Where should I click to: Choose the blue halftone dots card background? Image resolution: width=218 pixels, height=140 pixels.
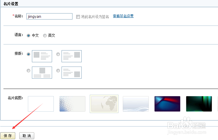72,104
